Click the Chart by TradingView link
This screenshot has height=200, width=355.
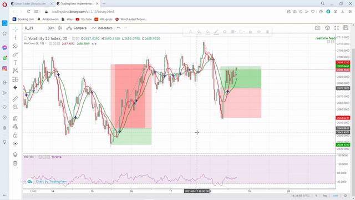[51, 182]
